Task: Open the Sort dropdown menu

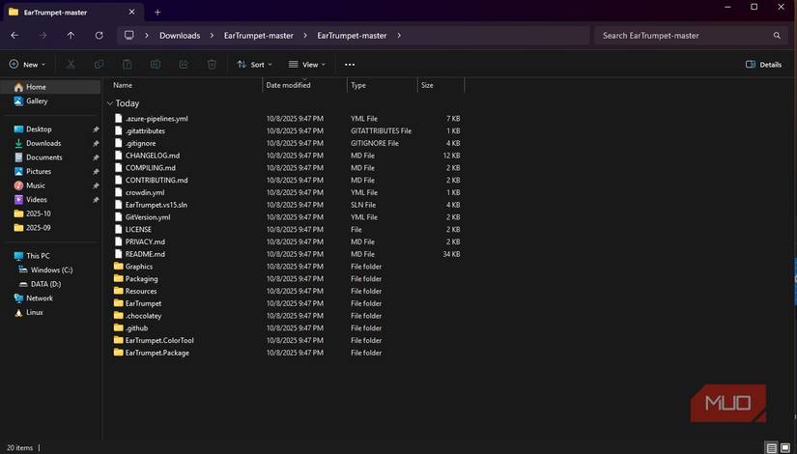Action: coord(255,64)
